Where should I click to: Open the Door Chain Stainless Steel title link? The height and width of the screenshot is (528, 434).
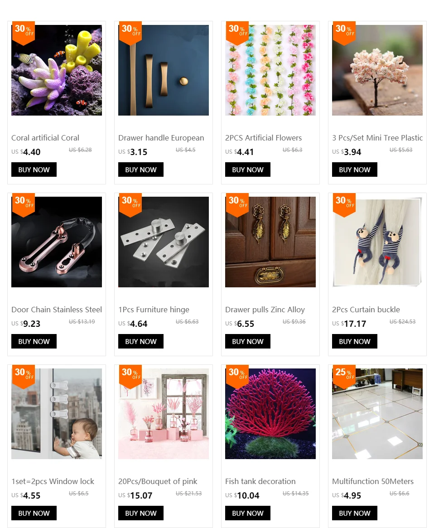click(57, 310)
